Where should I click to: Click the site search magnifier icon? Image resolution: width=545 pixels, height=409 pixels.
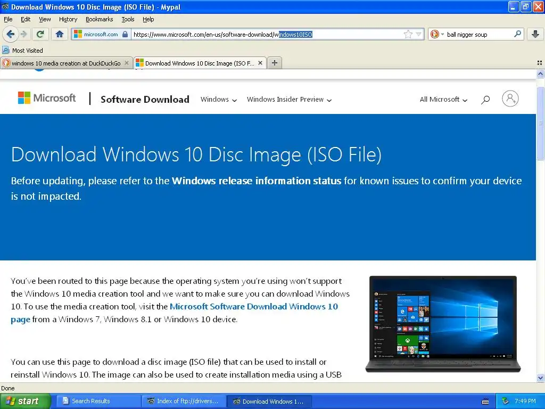(485, 100)
